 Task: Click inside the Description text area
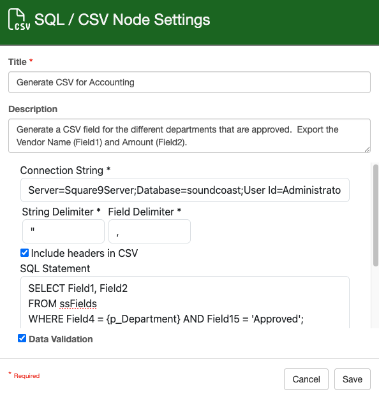click(x=189, y=136)
